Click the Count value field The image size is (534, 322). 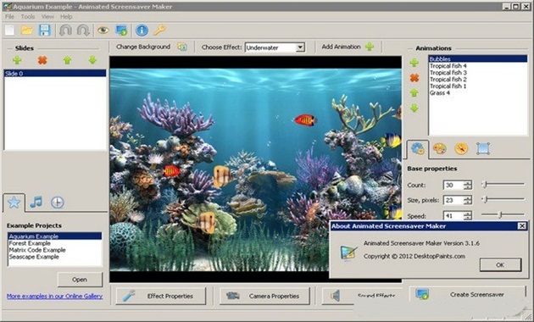point(453,186)
